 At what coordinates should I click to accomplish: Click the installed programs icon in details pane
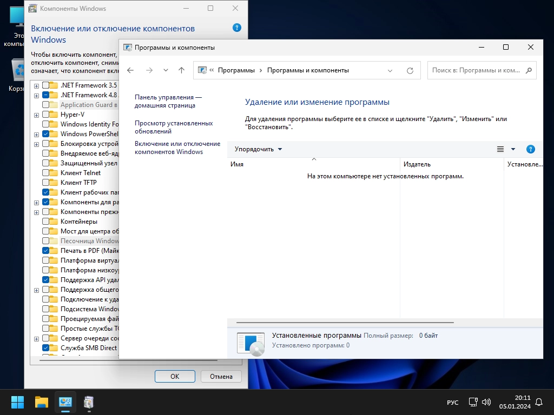pos(251,343)
